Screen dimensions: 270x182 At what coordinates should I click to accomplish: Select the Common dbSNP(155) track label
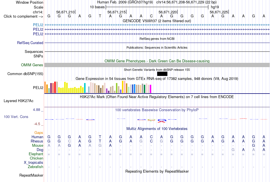(x=25, y=74)
